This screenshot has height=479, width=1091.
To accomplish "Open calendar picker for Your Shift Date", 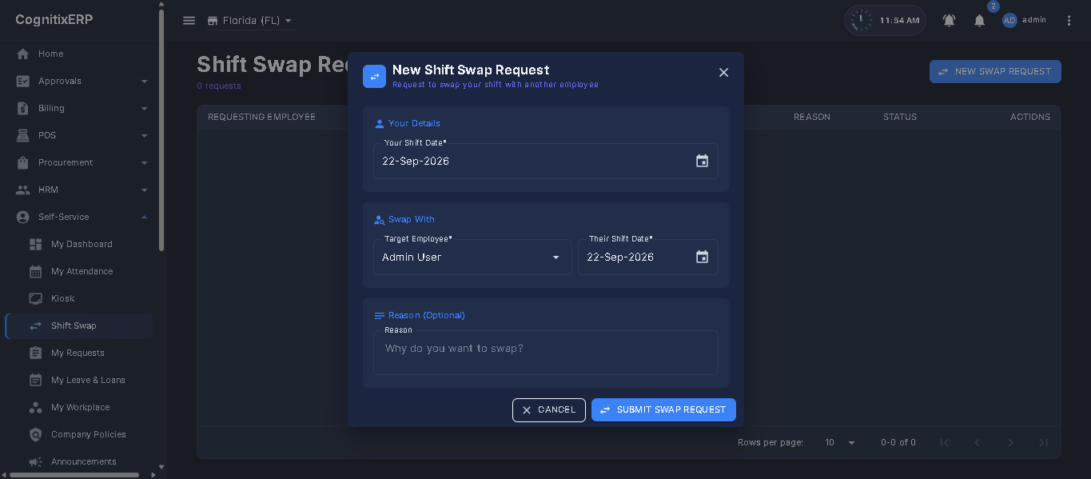I will (702, 161).
